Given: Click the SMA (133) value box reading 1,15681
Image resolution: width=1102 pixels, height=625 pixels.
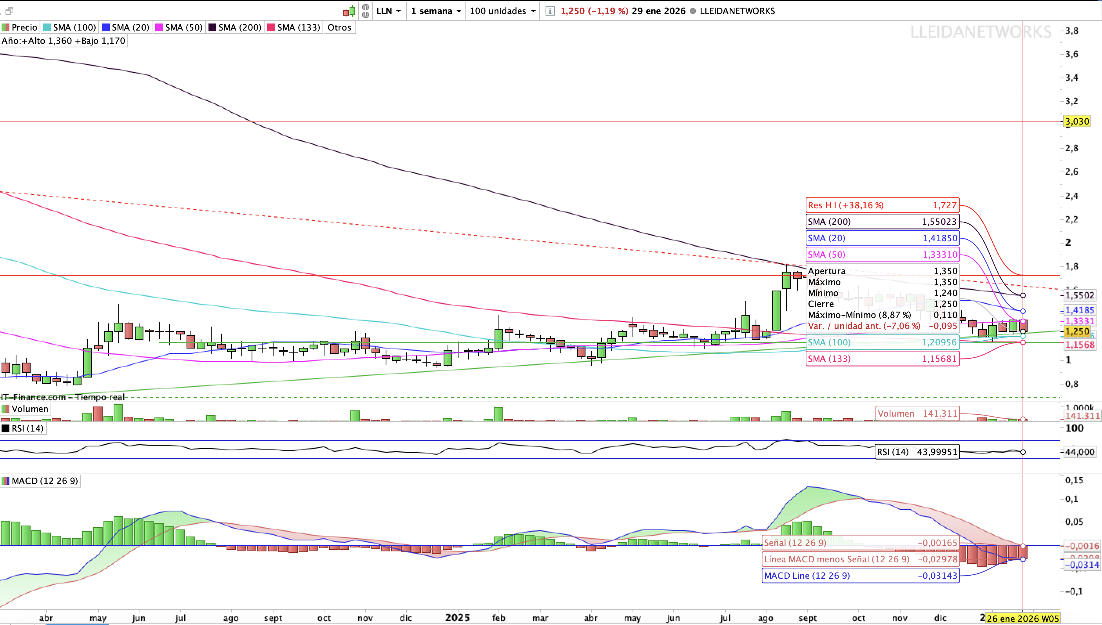Looking at the screenshot, I should click(882, 358).
